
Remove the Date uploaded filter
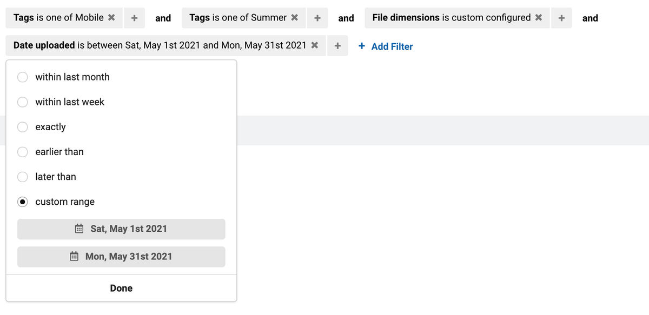pos(315,46)
